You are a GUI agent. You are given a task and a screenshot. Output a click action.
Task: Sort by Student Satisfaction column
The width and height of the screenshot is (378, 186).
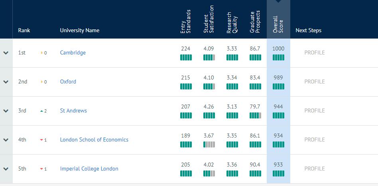pos(209,20)
